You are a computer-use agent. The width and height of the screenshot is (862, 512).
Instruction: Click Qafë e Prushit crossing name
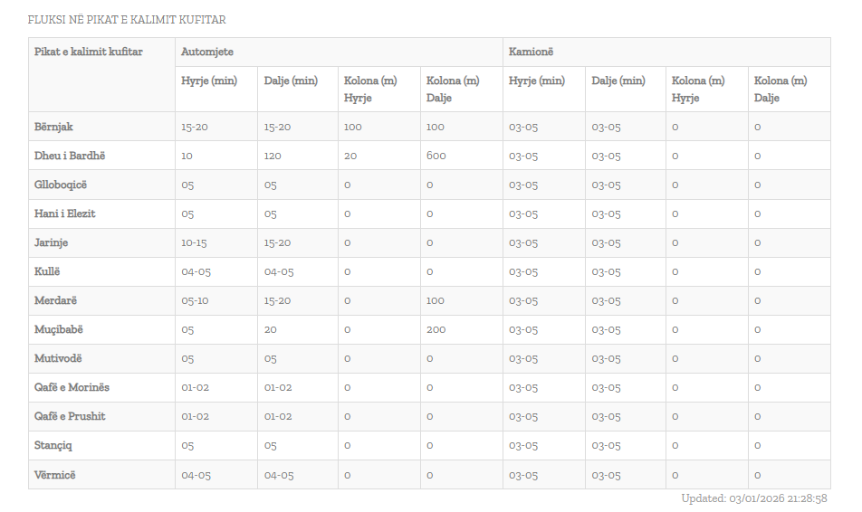pyautogui.click(x=70, y=416)
